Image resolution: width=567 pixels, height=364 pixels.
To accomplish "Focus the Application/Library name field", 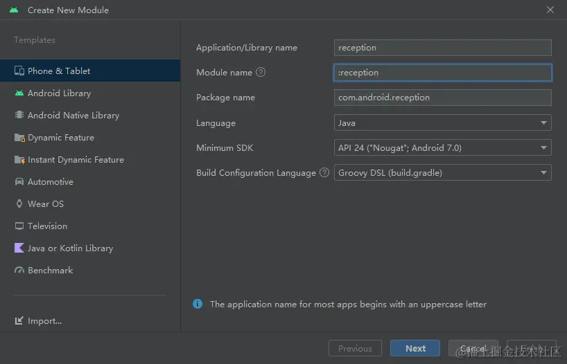I will (x=443, y=48).
